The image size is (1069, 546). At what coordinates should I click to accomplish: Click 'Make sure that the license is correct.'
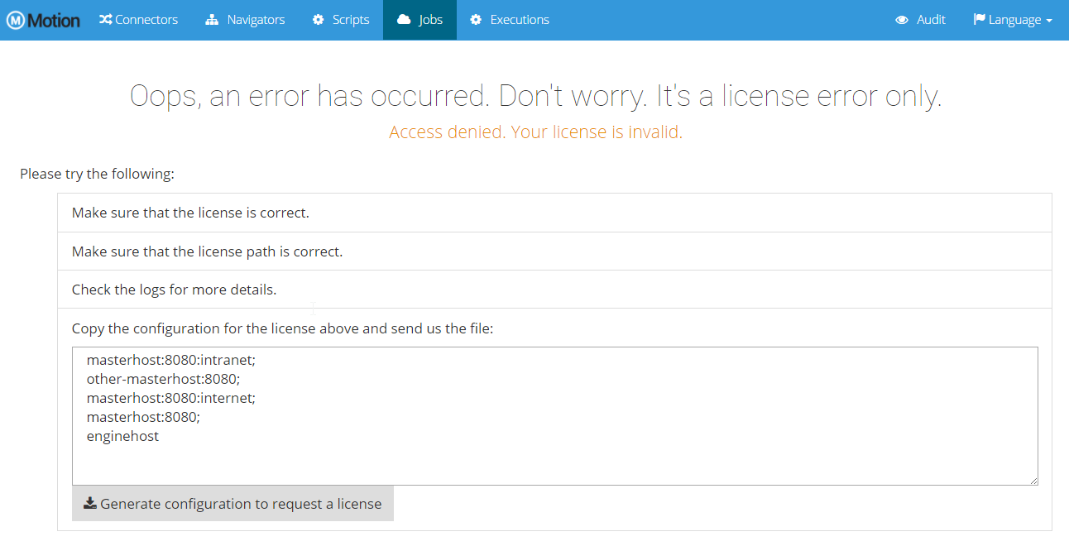(x=190, y=213)
